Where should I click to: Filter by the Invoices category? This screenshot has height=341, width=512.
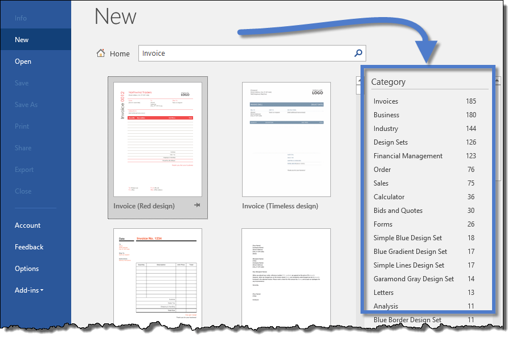[x=386, y=101]
